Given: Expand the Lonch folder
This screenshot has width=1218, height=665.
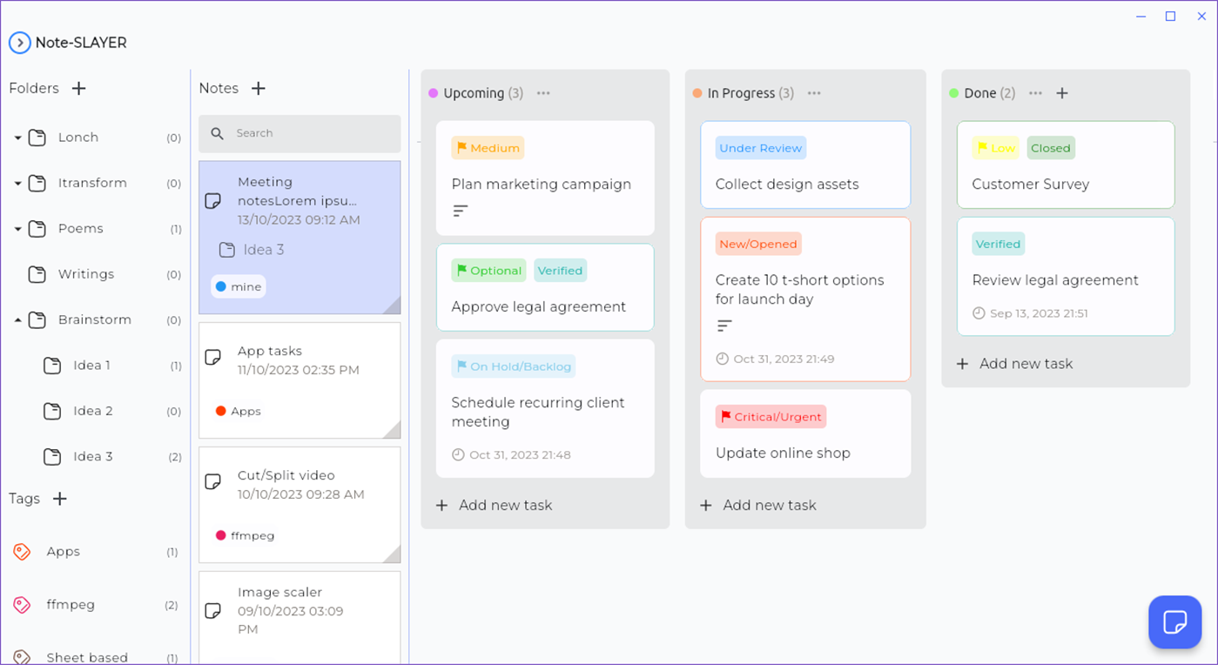Looking at the screenshot, I should click(x=17, y=138).
